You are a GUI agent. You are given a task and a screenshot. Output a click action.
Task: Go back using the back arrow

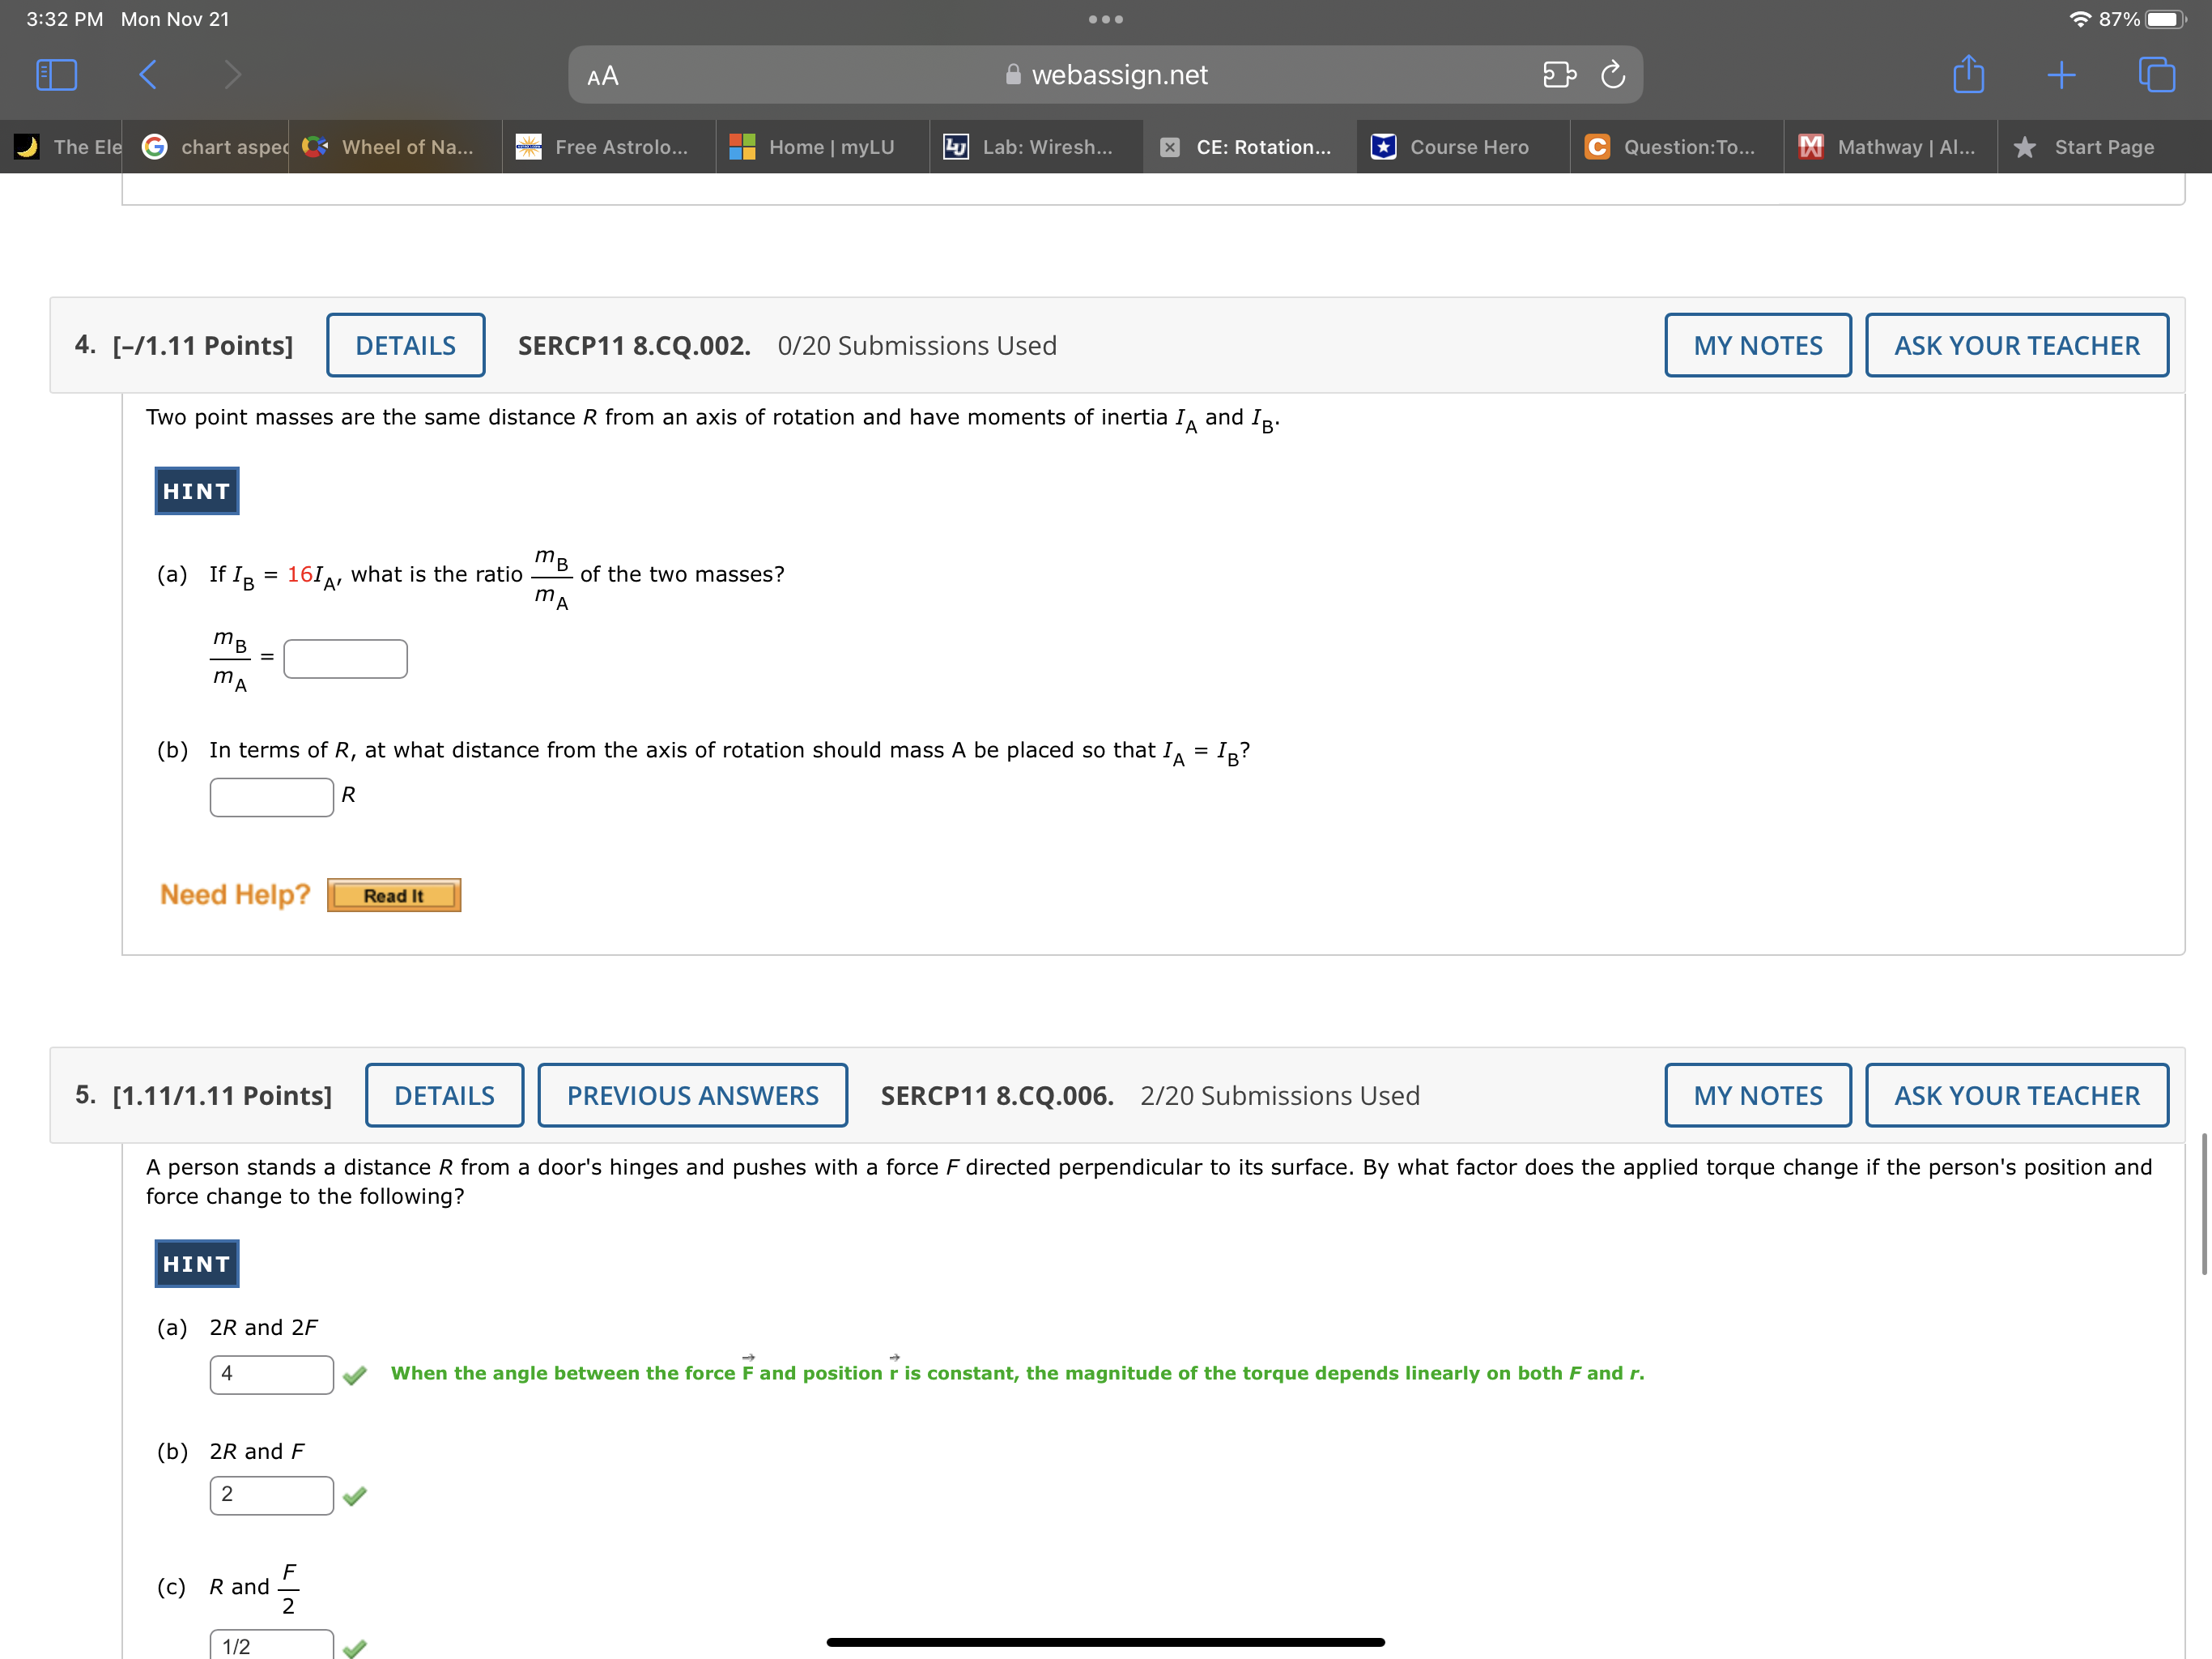point(148,75)
